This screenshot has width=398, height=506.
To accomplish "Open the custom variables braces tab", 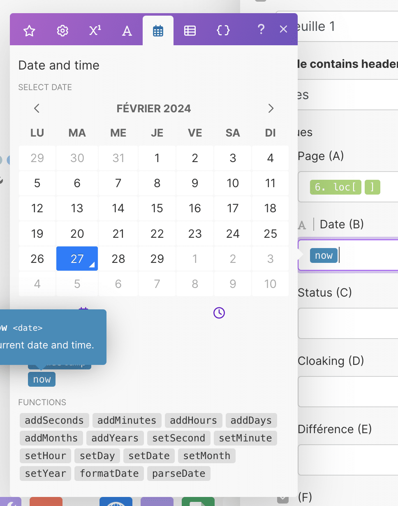I will tap(223, 30).
